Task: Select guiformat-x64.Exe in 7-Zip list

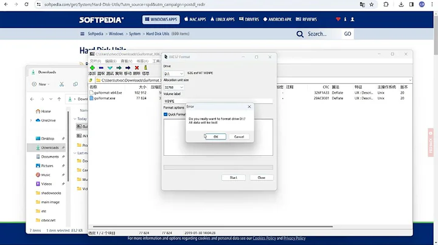Action: pyautogui.click(x=108, y=93)
